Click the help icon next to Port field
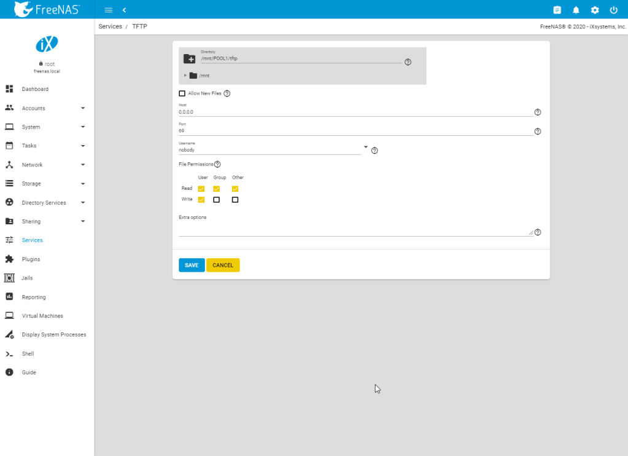Image resolution: width=628 pixels, height=456 pixels. (x=538, y=132)
